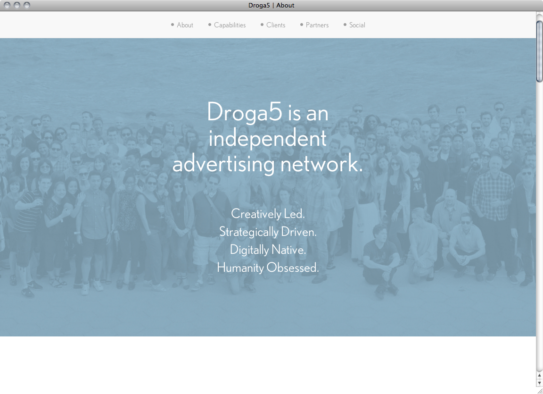Jump to the Clients section

pos(276,25)
